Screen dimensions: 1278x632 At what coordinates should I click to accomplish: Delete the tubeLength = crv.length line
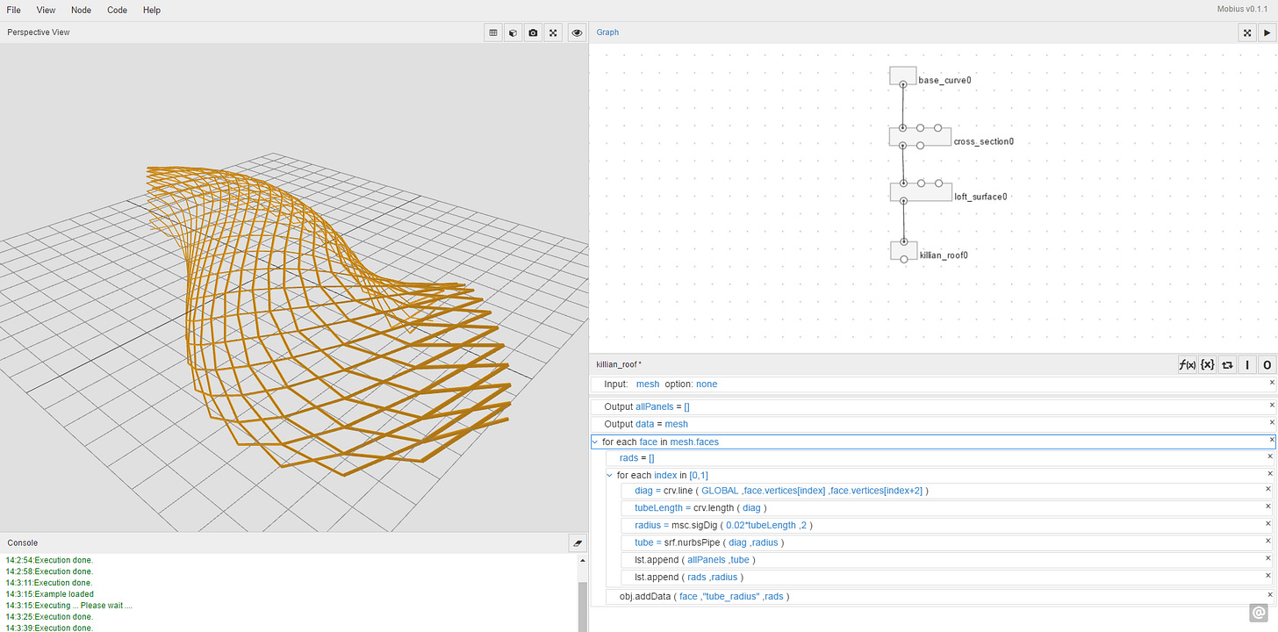1267,506
